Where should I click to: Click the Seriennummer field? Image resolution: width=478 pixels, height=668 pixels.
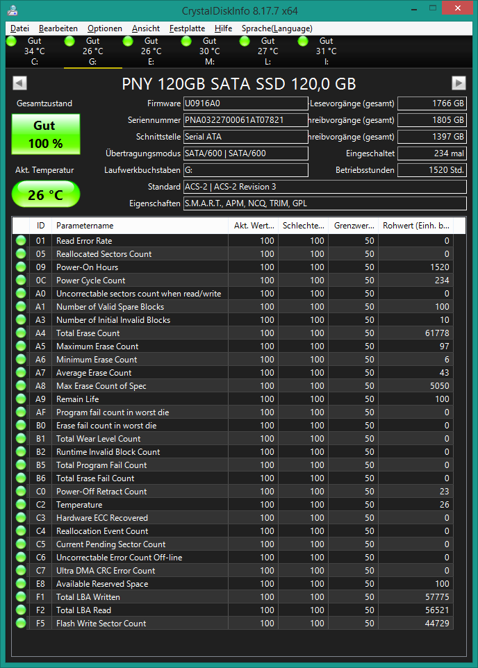[x=246, y=120]
